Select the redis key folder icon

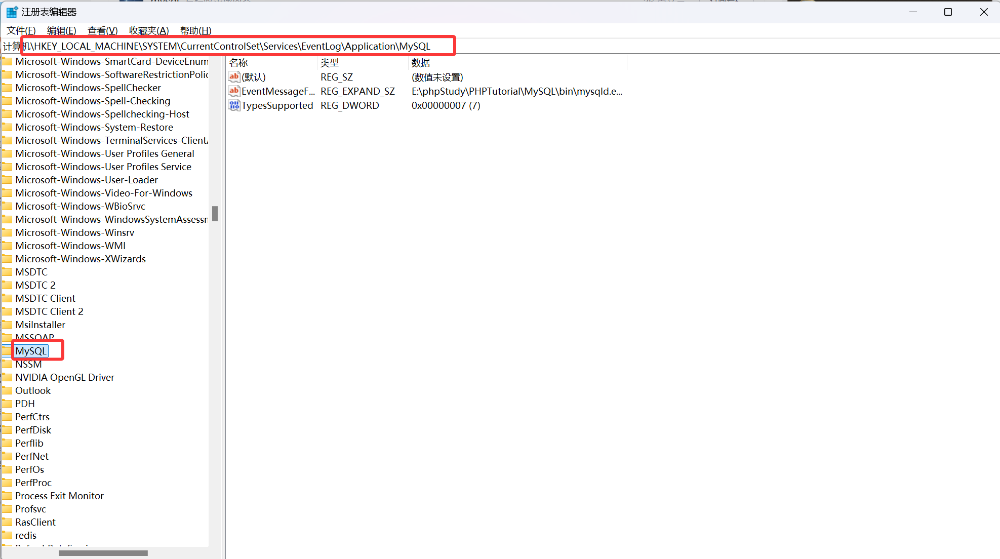8,535
